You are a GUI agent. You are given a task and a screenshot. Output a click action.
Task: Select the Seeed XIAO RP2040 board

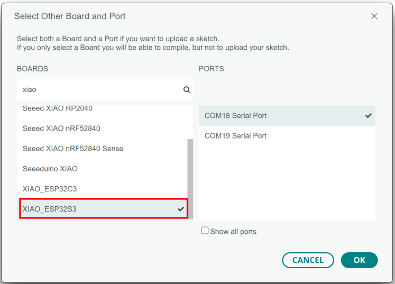click(x=58, y=109)
